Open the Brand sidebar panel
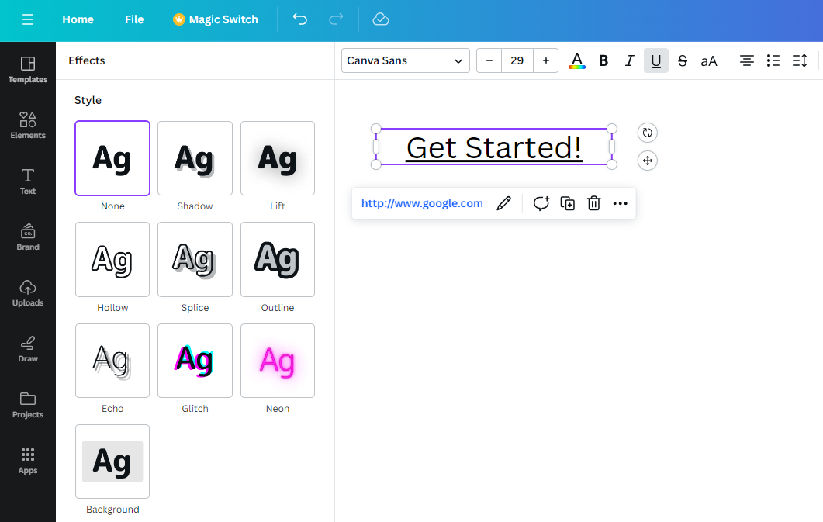Screen dimensions: 823x522 coord(28,237)
